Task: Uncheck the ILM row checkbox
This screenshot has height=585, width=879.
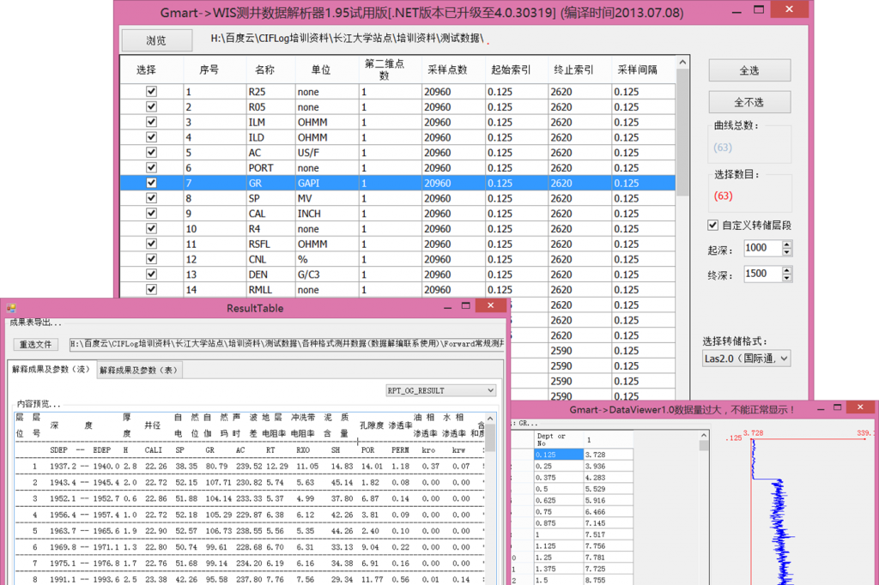Action: coord(151,122)
